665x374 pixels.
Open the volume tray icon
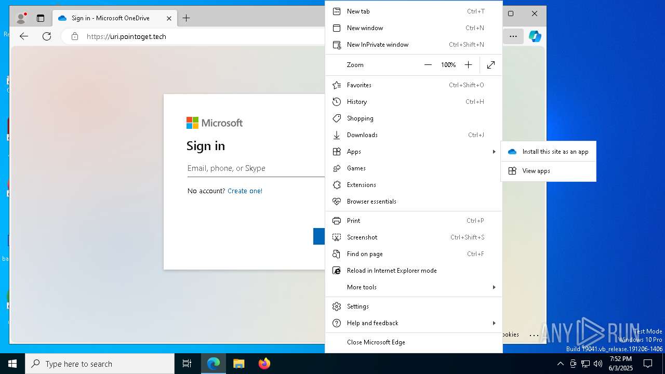[597, 364]
